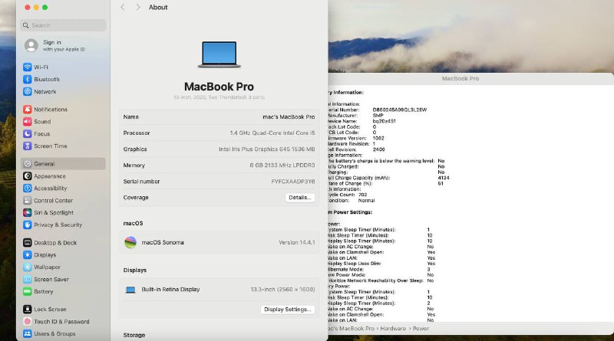Click Version 14.4.1 text

pyautogui.click(x=297, y=242)
